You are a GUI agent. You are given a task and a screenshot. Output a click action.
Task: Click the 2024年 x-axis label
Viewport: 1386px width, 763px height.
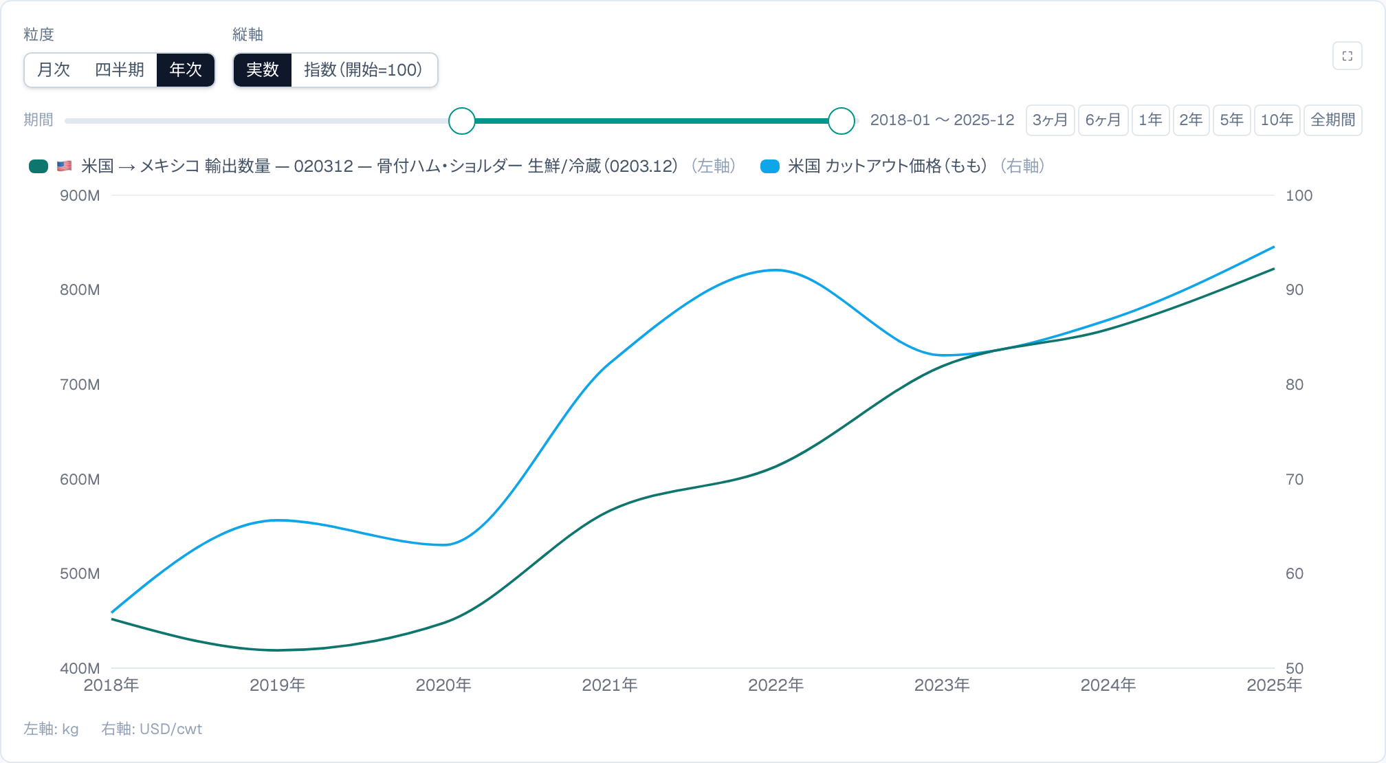coord(1108,685)
